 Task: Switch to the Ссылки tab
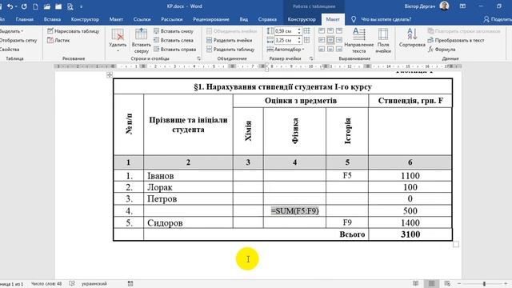coord(142,19)
